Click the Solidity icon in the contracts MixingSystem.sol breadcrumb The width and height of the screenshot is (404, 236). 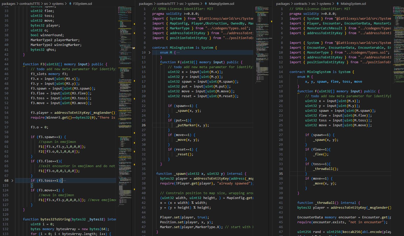click(x=338, y=4)
